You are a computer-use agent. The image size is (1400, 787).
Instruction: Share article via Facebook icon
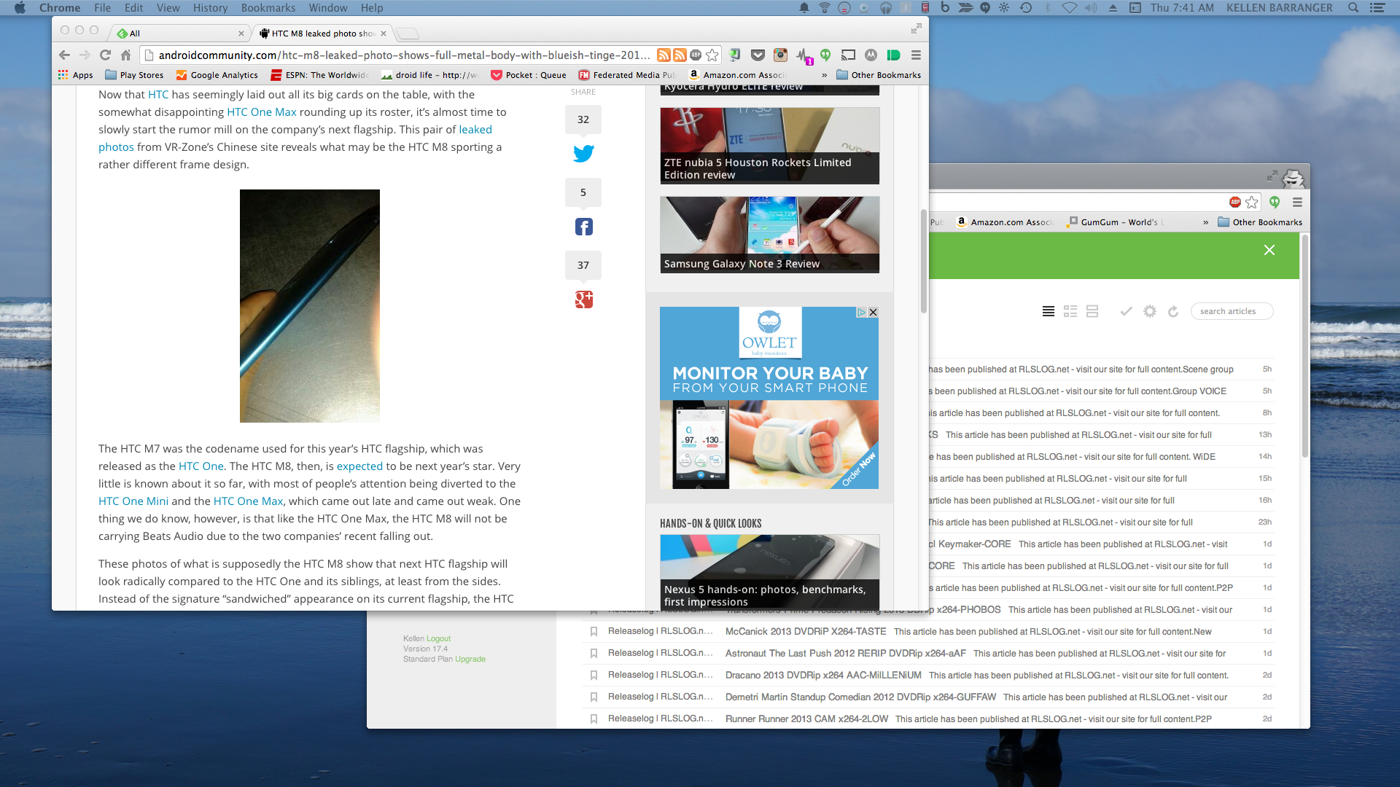[583, 227]
